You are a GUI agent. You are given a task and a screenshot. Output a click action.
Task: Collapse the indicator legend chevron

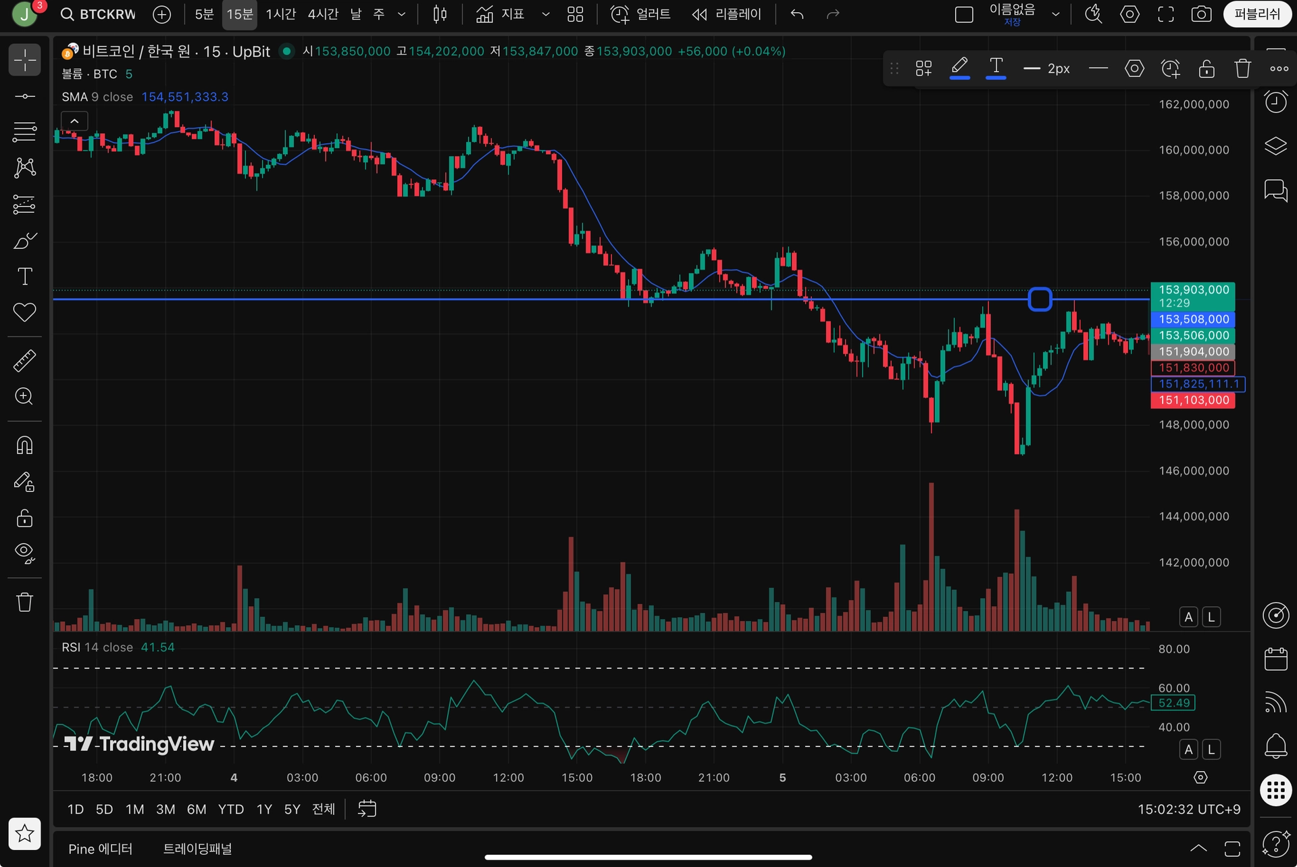tap(74, 121)
